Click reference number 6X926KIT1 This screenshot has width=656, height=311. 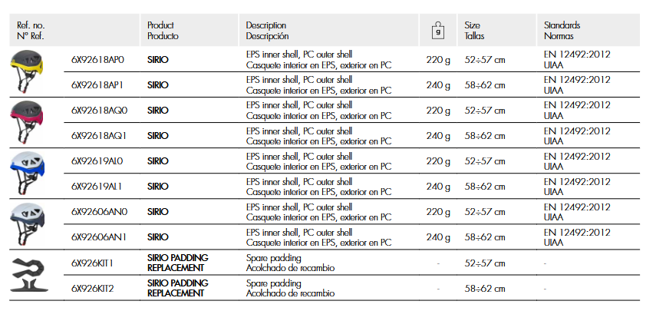click(92, 263)
